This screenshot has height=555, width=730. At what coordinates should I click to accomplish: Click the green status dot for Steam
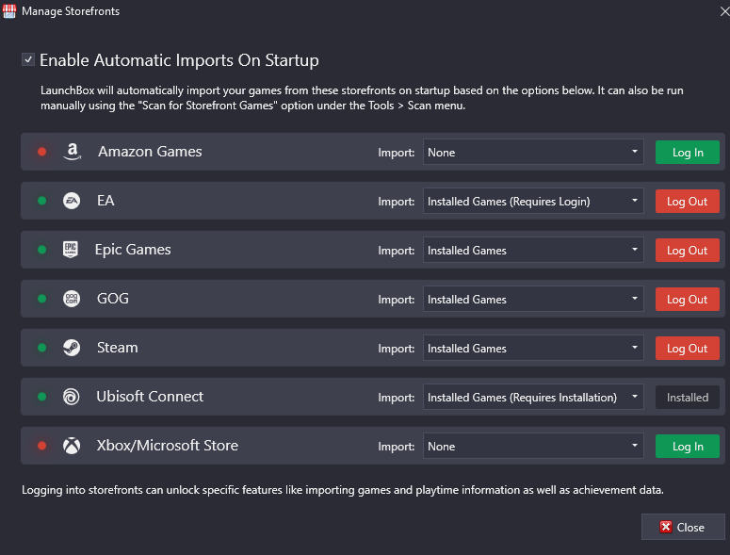point(41,348)
